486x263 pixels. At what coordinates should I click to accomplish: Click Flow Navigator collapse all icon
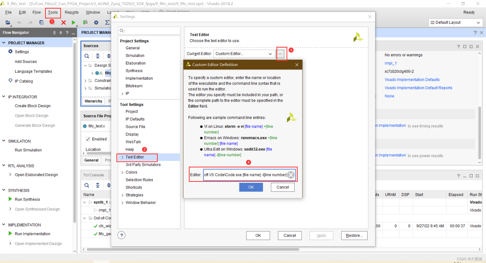click(54, 33)
